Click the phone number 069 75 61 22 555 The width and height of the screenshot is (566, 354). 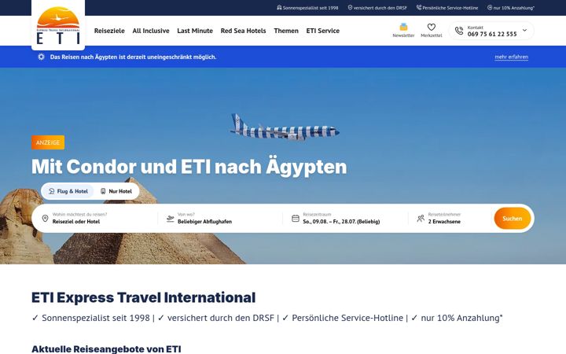click(x=492, y=34)
